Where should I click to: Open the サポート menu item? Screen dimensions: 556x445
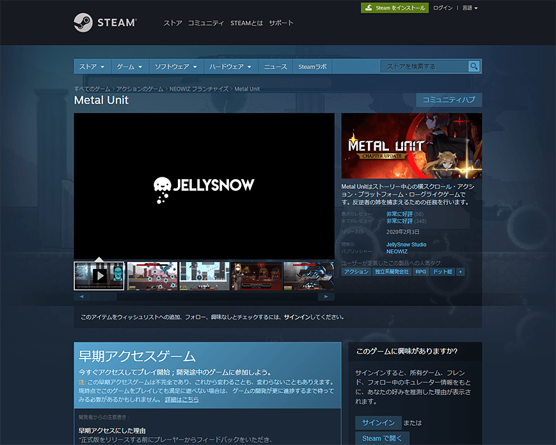click(x=281, y=22)
